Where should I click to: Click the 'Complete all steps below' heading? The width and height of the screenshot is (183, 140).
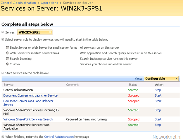coord(27,24)
